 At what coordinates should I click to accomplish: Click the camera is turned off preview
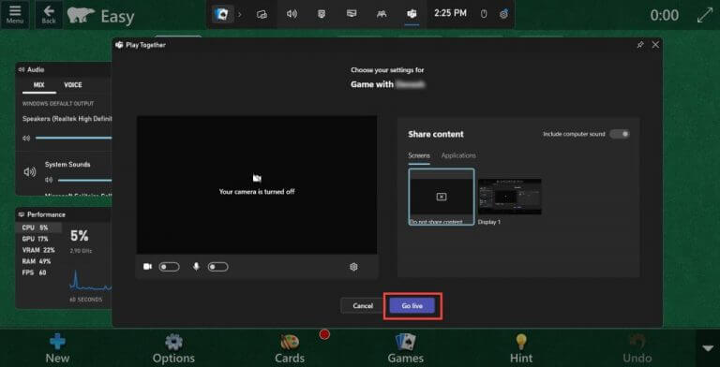[257, 184]
